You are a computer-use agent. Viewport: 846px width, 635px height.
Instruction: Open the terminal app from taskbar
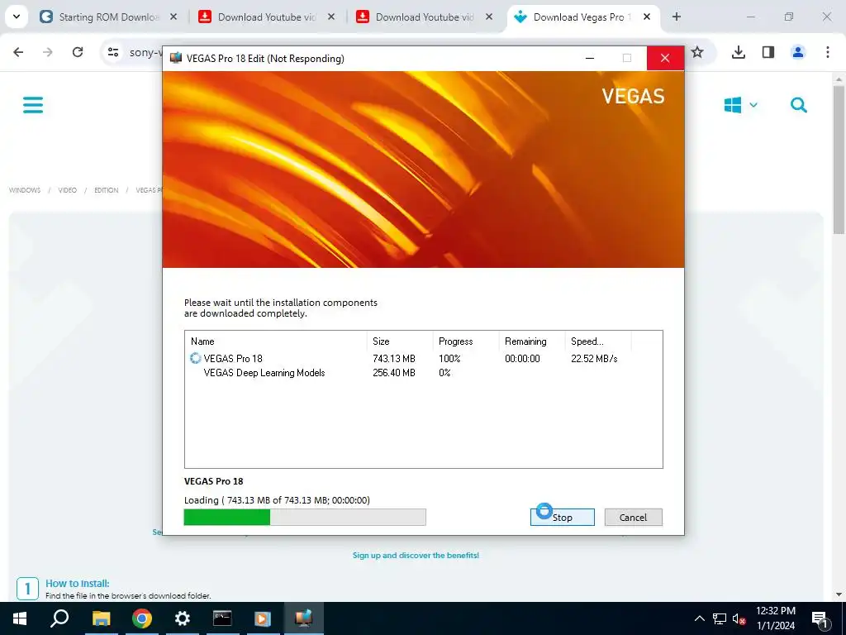(222, 618)
